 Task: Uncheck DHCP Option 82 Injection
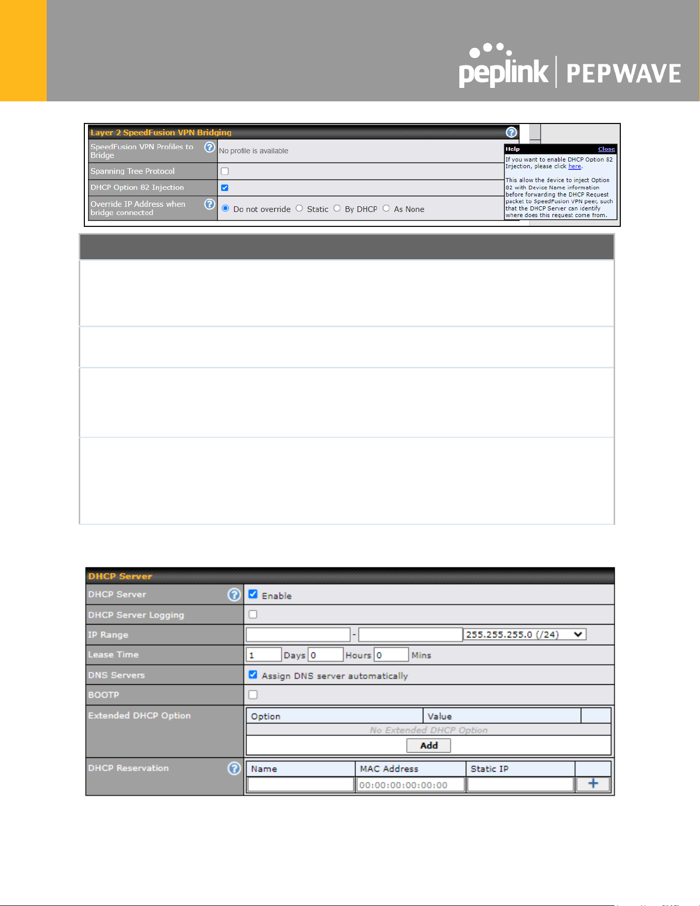pos(225,188)
